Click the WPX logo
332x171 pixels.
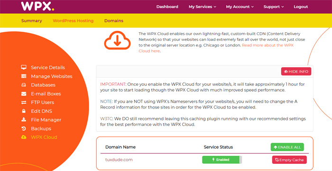click(37, 6)
